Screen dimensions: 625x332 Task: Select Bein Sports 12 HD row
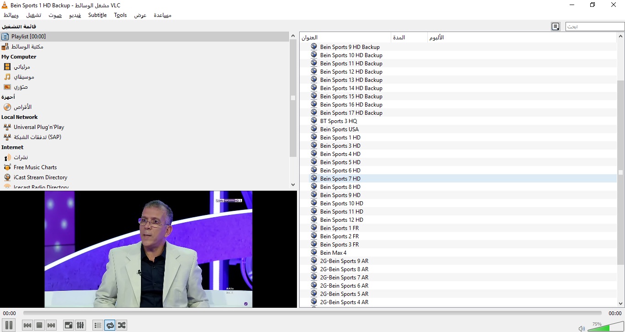coord(458,220)
